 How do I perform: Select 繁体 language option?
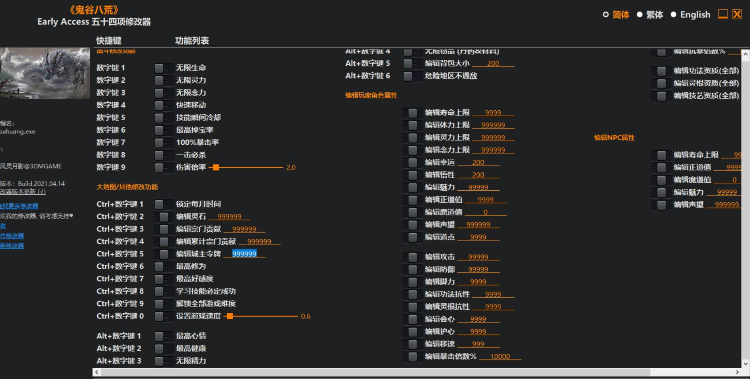[650, 15]
